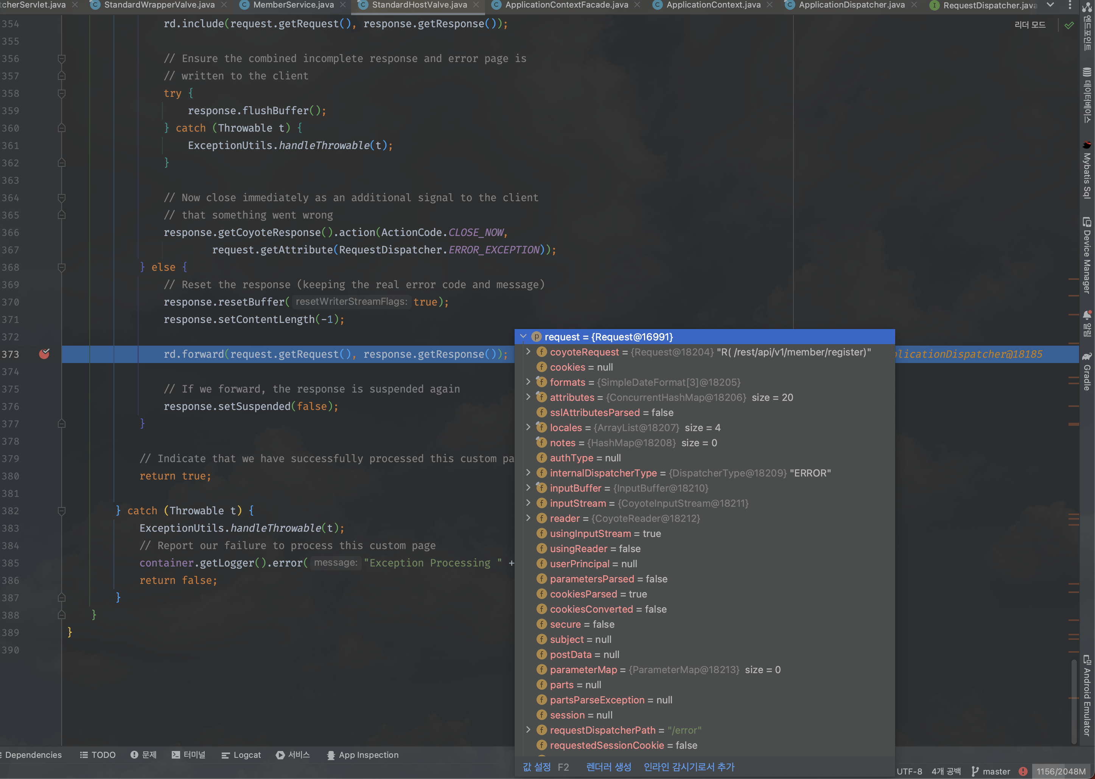Click the UTF-8 encoding widget
The width and height of the screenshot is (1095, 779).
(x=909, y=771)
